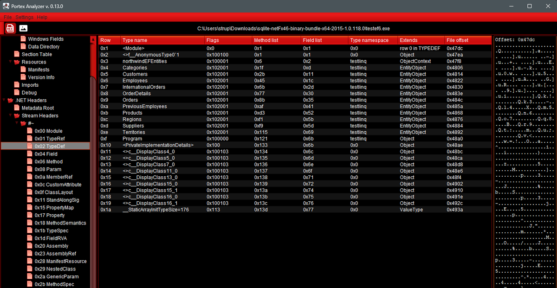Click the Manifests page icon
The height and width of the screenshot is (288, 557).
pyautogui.click(x=24, y=70)
